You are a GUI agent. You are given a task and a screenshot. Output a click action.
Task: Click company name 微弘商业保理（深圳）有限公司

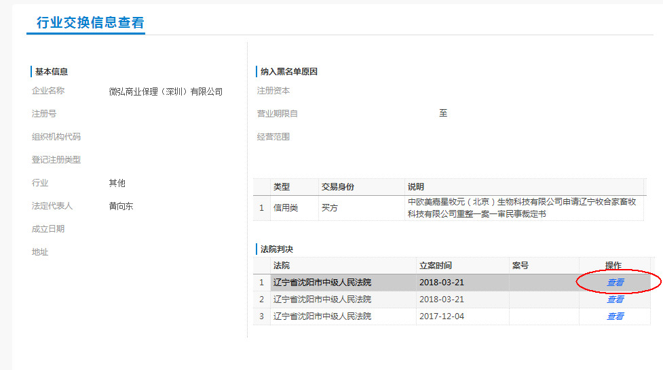click(x=166, y=91)
